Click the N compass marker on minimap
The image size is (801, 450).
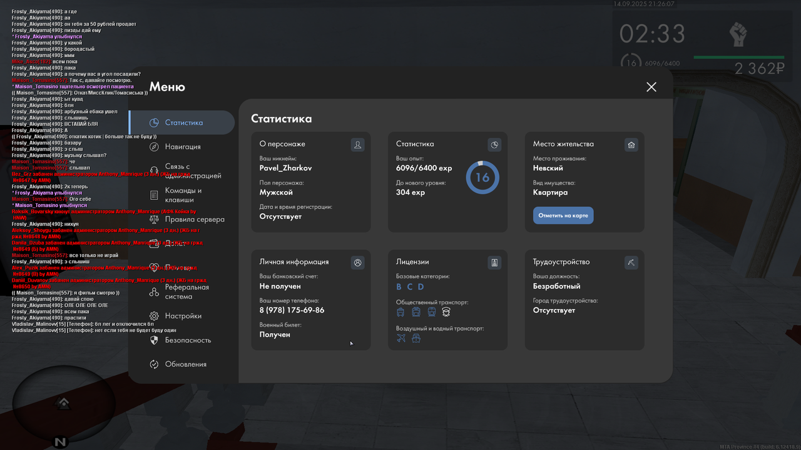coord(60,442)
